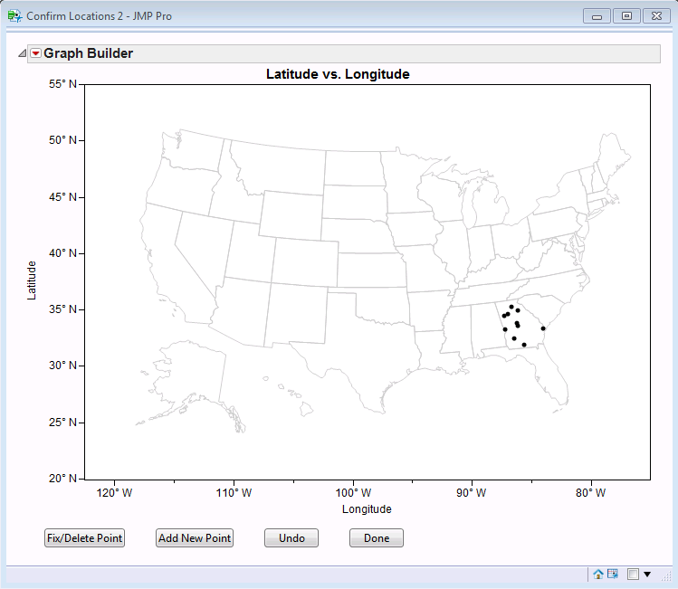Viewport: 678px width, 589px height.
Task: Select the northernmost data point in Georgia
Action: [x=511, y=307]
